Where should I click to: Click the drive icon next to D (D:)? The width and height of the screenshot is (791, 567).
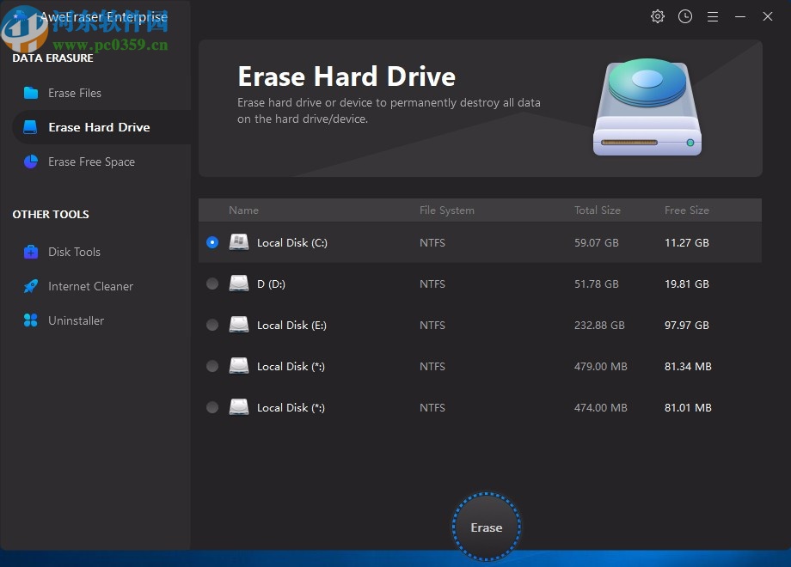coord(239,283)
